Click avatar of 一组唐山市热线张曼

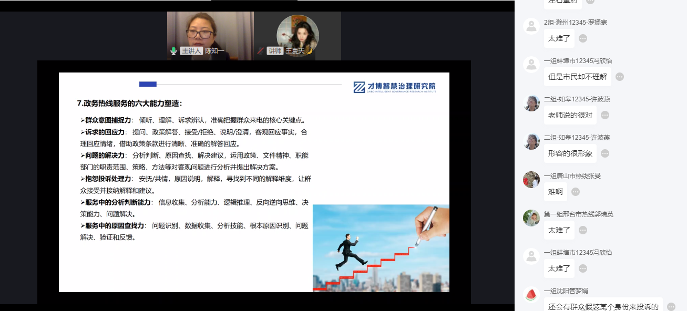[x=531, y=179]
